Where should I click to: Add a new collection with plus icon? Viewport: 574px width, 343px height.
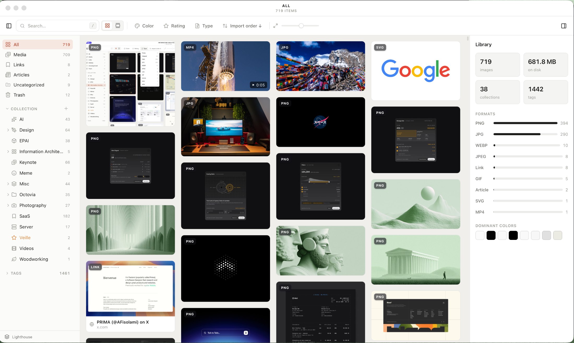click(66, 109)
